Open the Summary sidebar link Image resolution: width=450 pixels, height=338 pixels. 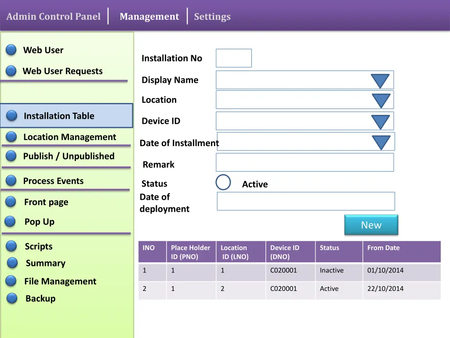(45, 263)
